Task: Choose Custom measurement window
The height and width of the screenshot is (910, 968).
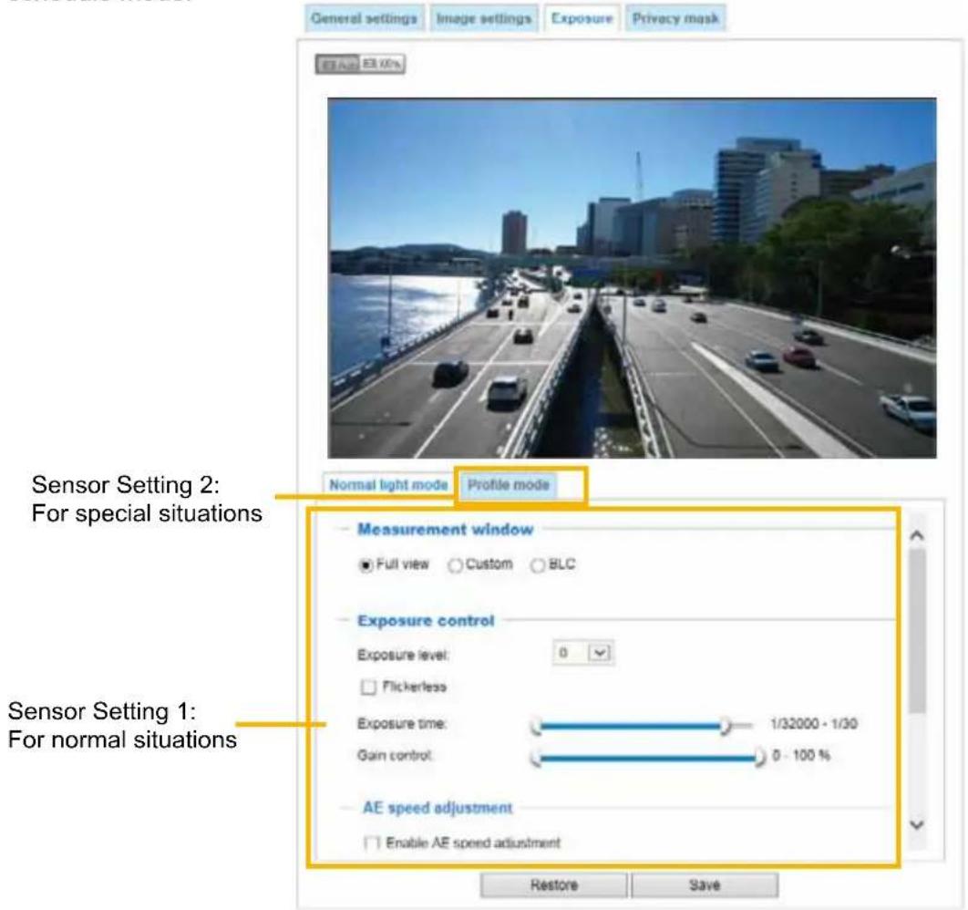Action: pyautogui.click(x=455, y=565)
